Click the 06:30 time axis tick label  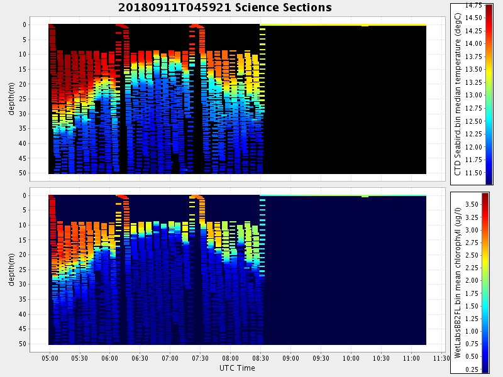click(140, 358)
